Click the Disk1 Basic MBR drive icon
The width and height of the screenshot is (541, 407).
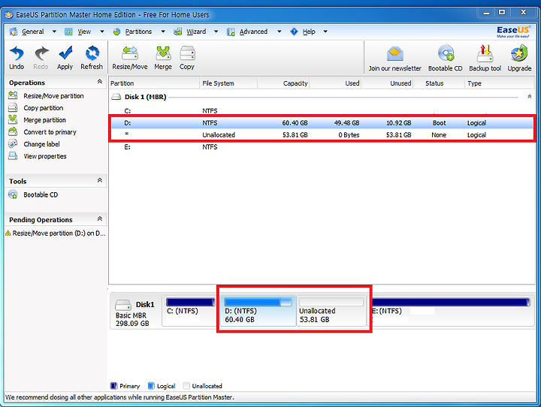[x=123, y=305]
